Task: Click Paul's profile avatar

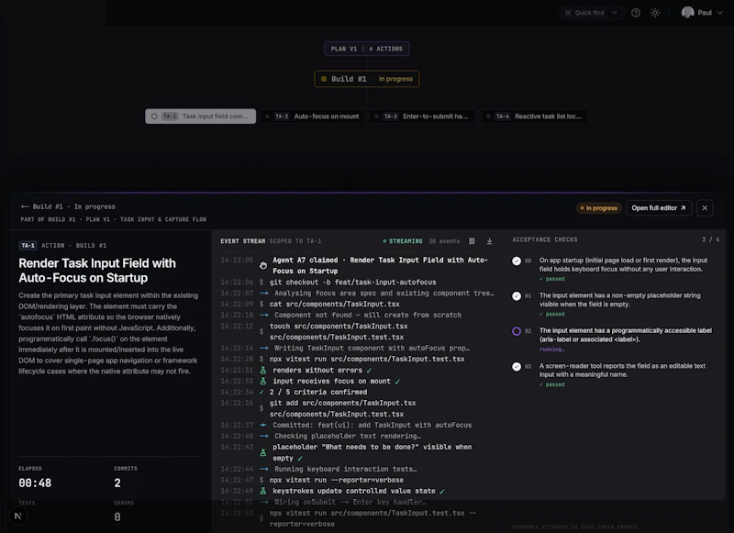Action: click(687, 13)
